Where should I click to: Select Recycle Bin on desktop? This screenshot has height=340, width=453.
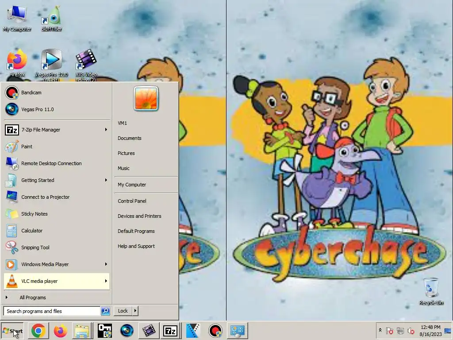click(x=431, y=291)
